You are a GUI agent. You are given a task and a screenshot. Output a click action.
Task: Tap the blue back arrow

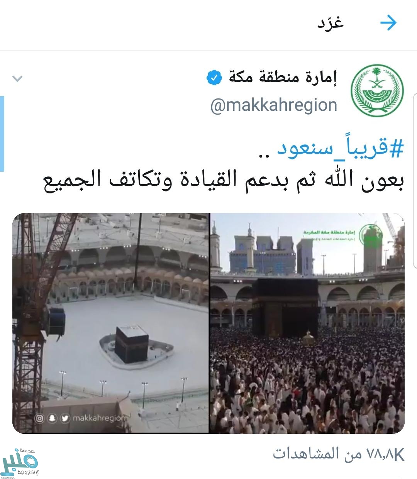coord(388,24)
